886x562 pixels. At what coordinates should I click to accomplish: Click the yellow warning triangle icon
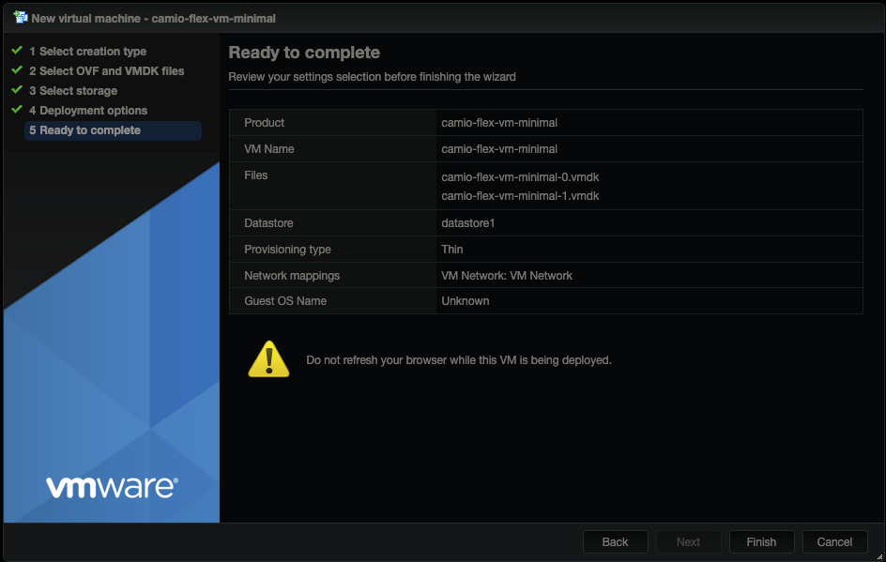(x=268, y=359)
